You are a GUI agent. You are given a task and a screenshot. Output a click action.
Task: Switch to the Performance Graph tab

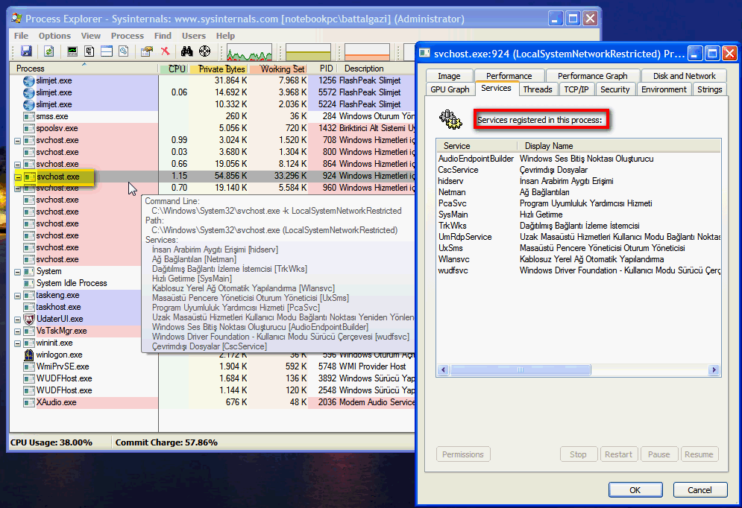point(592,76)
